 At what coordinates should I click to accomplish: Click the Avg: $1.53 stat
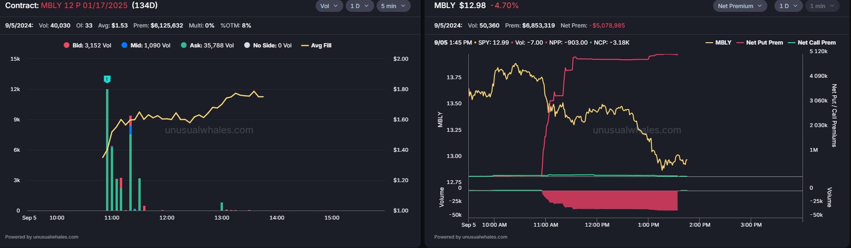click(x=113, y=26)
